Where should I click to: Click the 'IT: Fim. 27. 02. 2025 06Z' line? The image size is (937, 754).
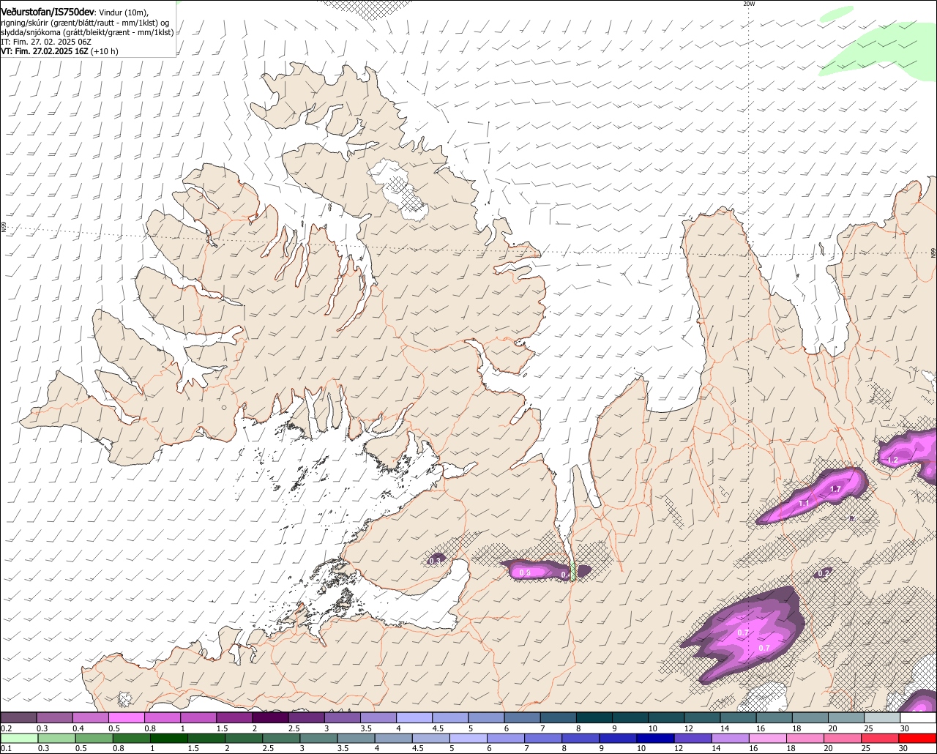click(46, 42)
